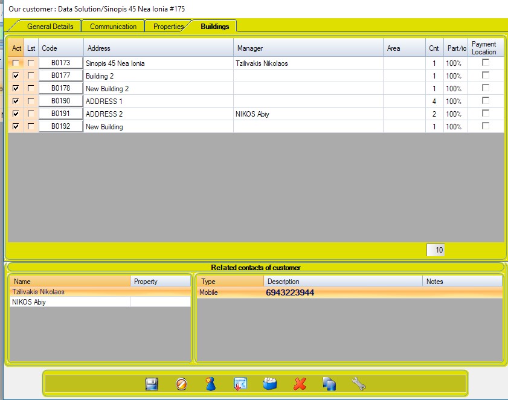Switch to the General Details tab

pyautogui.click(x=50, y=27)
